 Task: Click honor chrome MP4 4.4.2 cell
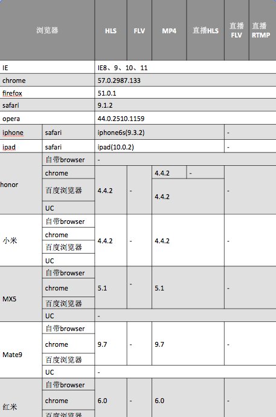[169, 173]
